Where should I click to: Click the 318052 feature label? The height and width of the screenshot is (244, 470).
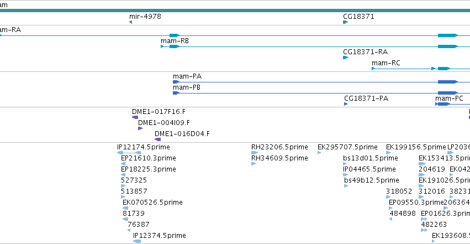click(x=399, y=191)
